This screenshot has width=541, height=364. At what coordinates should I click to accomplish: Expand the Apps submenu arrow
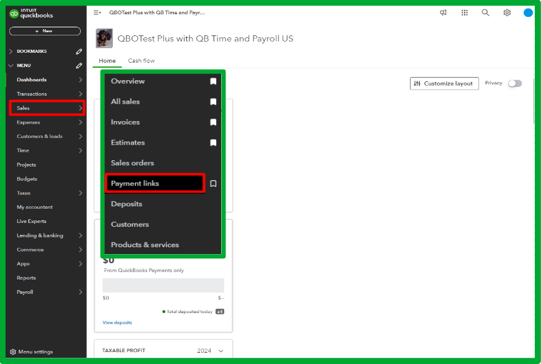coord(80,263)
